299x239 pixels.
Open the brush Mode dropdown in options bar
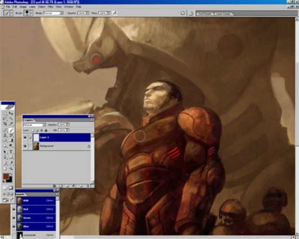53,13
